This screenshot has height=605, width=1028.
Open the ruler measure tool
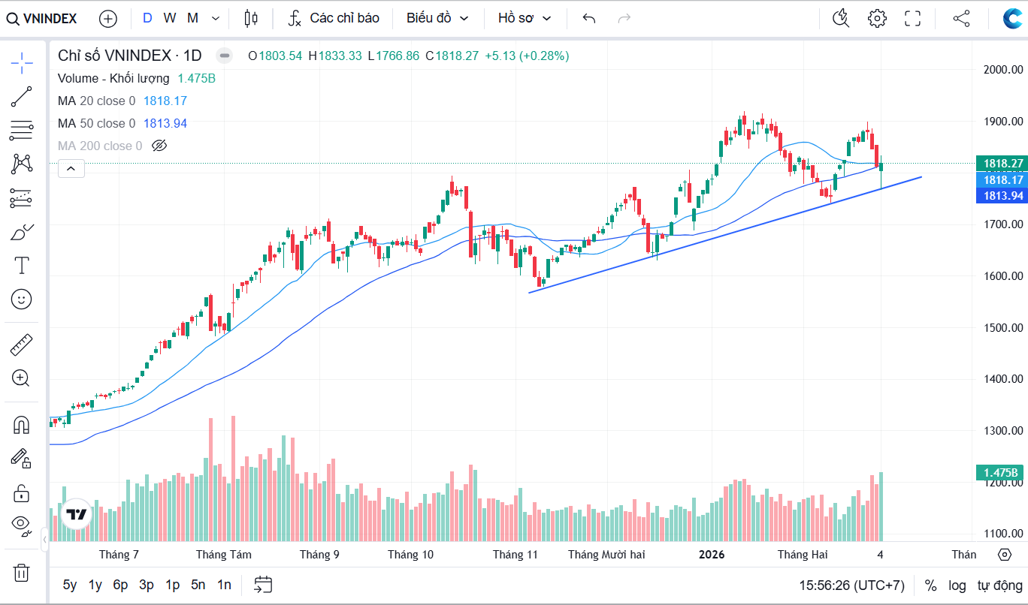tap(21, 345)
